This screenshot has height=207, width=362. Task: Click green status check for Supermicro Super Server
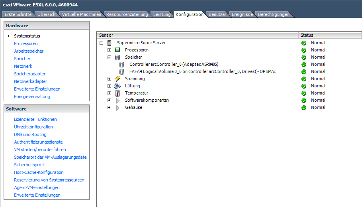[x=304, y=43]
